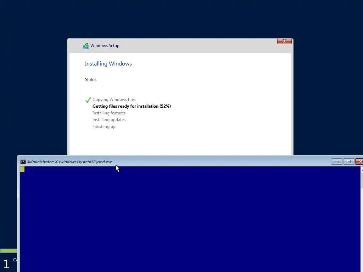Click 'Getting files ready for installation (52%)' text
363x272 pixels.
[x=132, y=106]
